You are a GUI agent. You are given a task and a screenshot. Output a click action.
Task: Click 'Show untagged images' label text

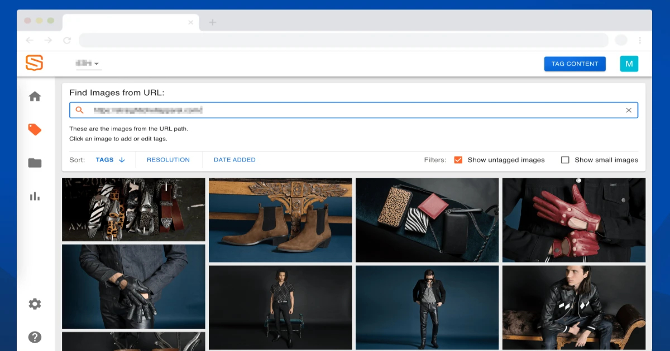click(506, 160)
